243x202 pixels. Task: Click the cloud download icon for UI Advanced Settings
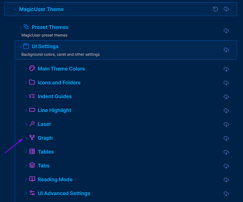coord(226,194)
